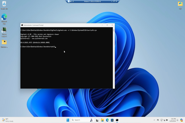Screen dimensions: 185x123
Task: Open File Explorer from the taskbar
Action: 102,120
